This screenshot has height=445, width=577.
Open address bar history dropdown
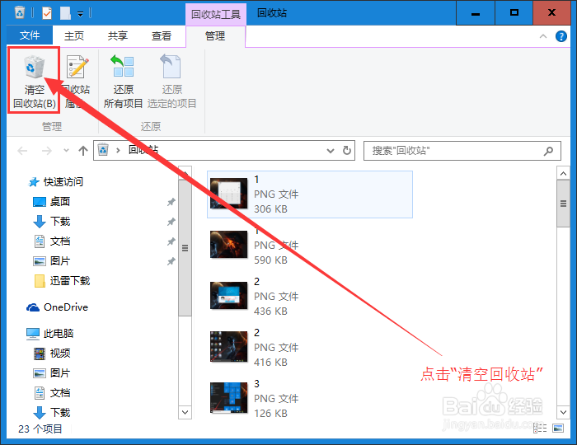(x=331, y=151)
